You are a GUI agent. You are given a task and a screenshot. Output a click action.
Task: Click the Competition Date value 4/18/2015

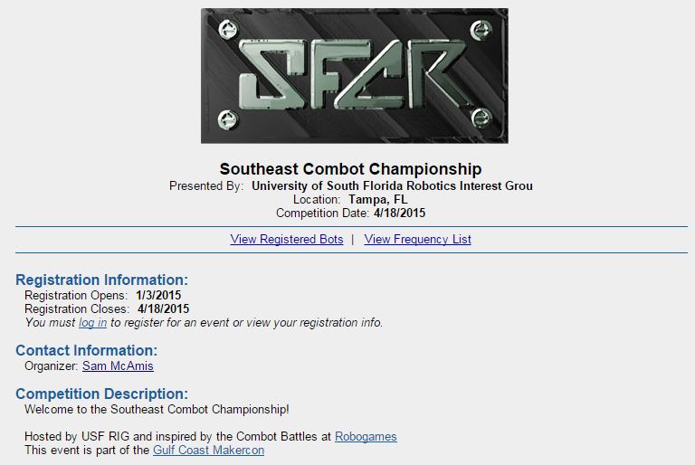pyautogui.click(x=399, y=214)
